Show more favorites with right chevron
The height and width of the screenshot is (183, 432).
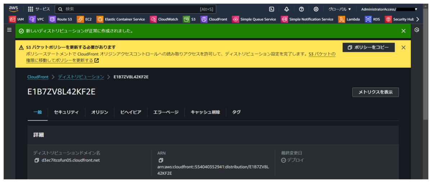coord(417,19)
